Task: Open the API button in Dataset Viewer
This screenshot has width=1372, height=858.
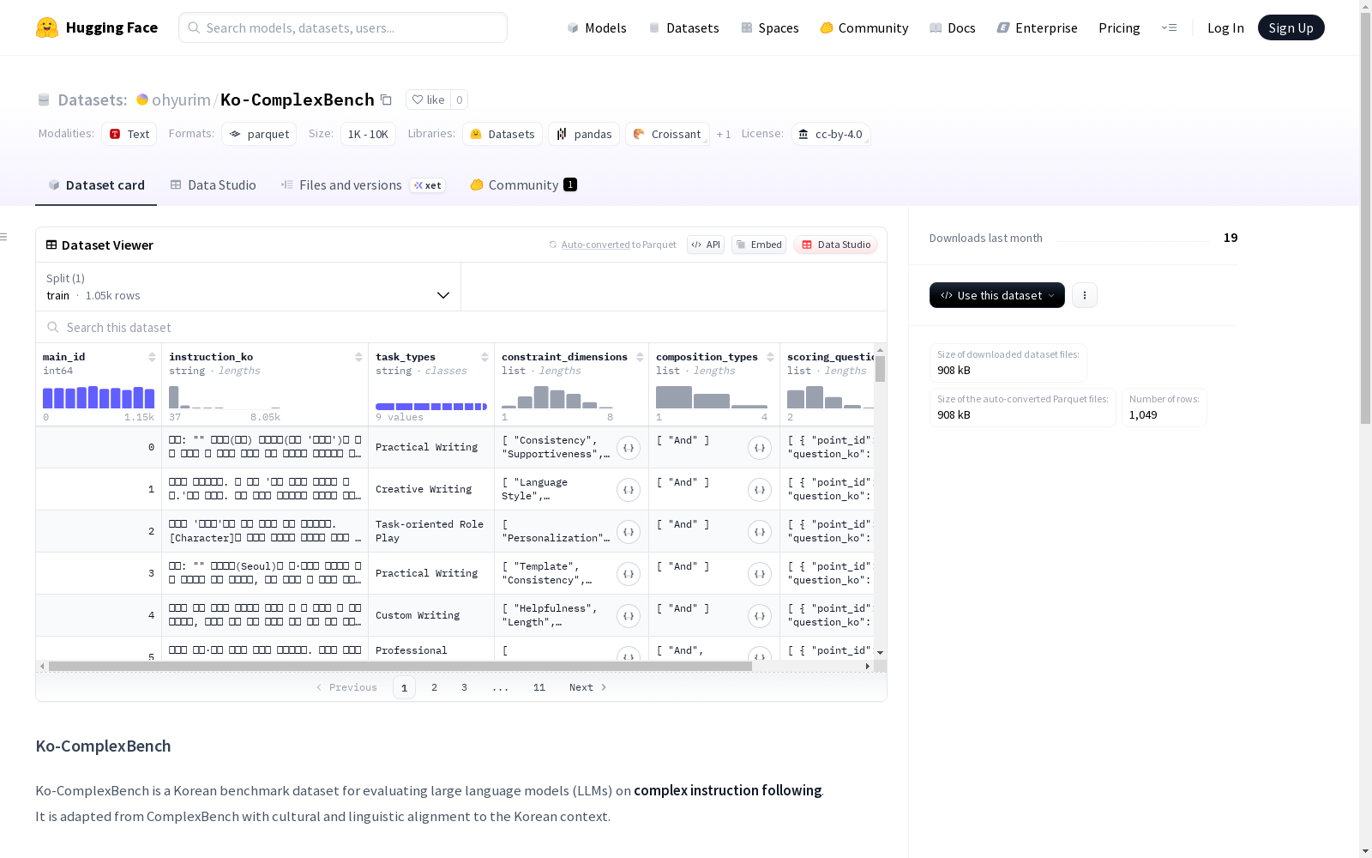Action: [x=706, y=245]
